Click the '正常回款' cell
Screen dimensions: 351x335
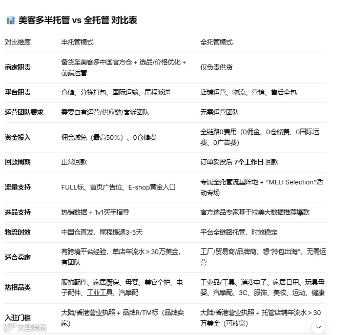(x=74, y=162)
